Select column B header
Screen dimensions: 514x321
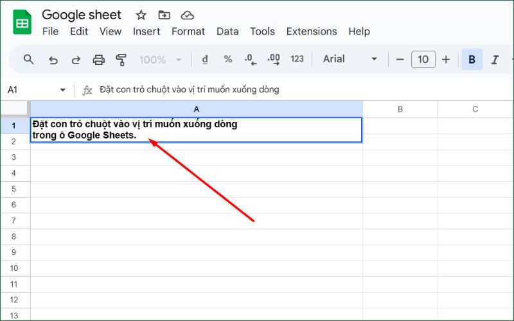click(x=400, y=109)
